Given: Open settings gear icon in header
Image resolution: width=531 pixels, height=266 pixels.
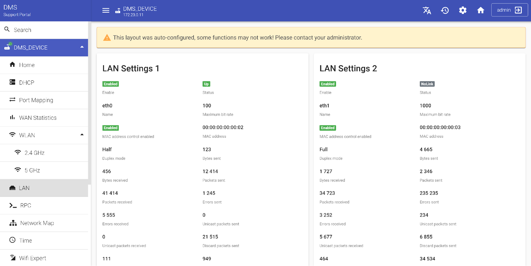Looking at the screenshot, I should [x=462, y=10].
